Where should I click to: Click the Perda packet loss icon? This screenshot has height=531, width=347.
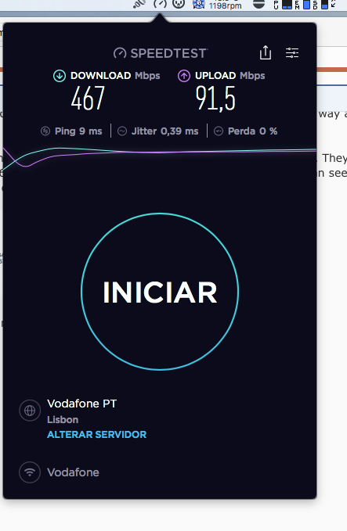(x=219, y=131)
